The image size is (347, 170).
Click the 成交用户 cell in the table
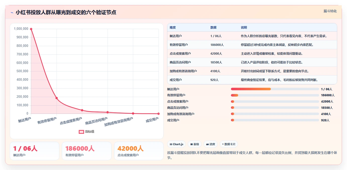click(176, 80)
